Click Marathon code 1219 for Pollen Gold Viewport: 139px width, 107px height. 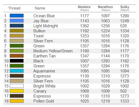pyautogui.click(x=105, y=101)
